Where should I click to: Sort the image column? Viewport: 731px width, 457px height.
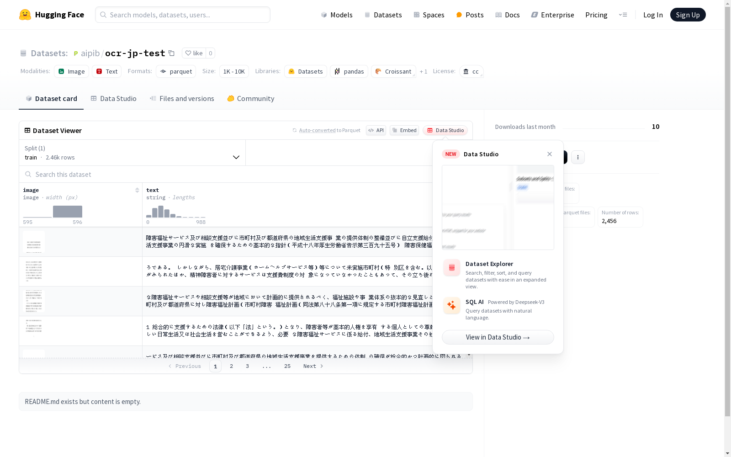(x=137, y=190)
